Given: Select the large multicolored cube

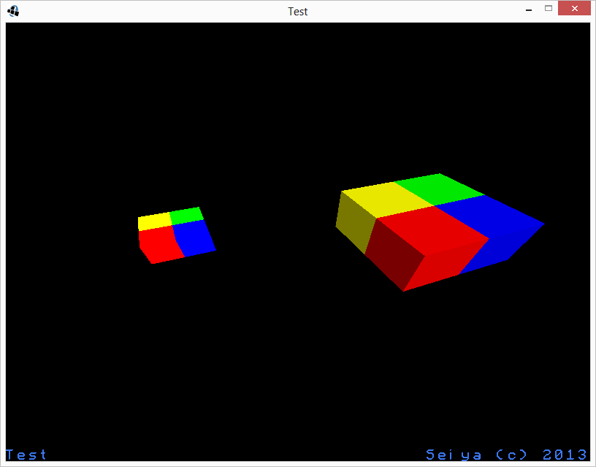Looking at the screenshot, I should click(440, 232).
